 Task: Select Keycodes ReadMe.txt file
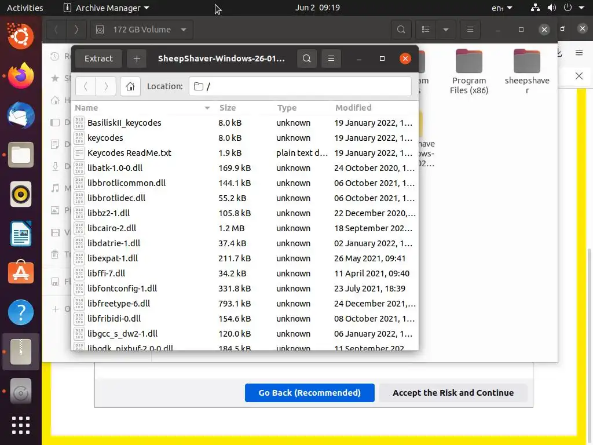point(245,153)
